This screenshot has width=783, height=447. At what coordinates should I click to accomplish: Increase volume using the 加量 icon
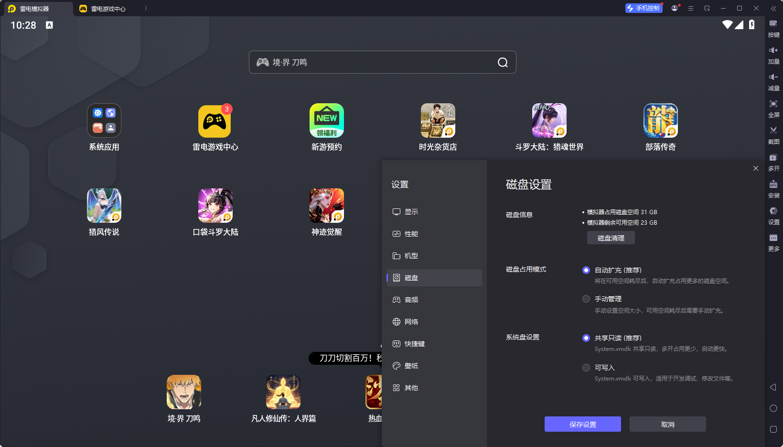774,55
